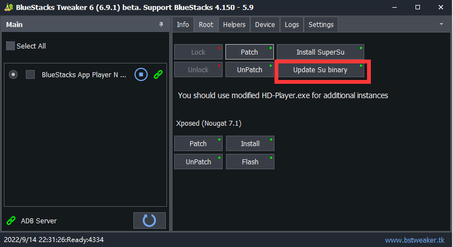Click the BlueStacks Tweaker title bar logo

[x=8, y=7]
